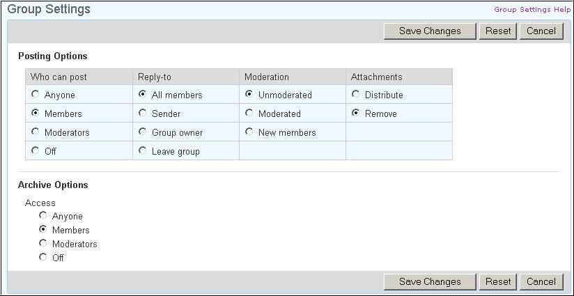The width and height of the screenshot is (574, 296).
Task: Select New members moderation option
Action: click(249, 132)
